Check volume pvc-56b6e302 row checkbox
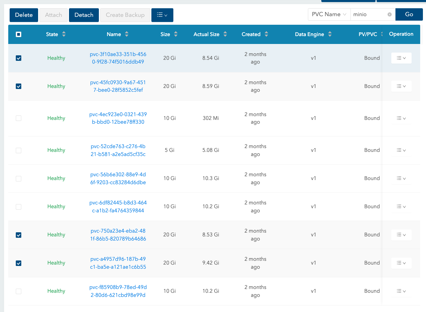The width and height of the screenshot is (426, 312). pyautogui.click(x=19, y=178)
